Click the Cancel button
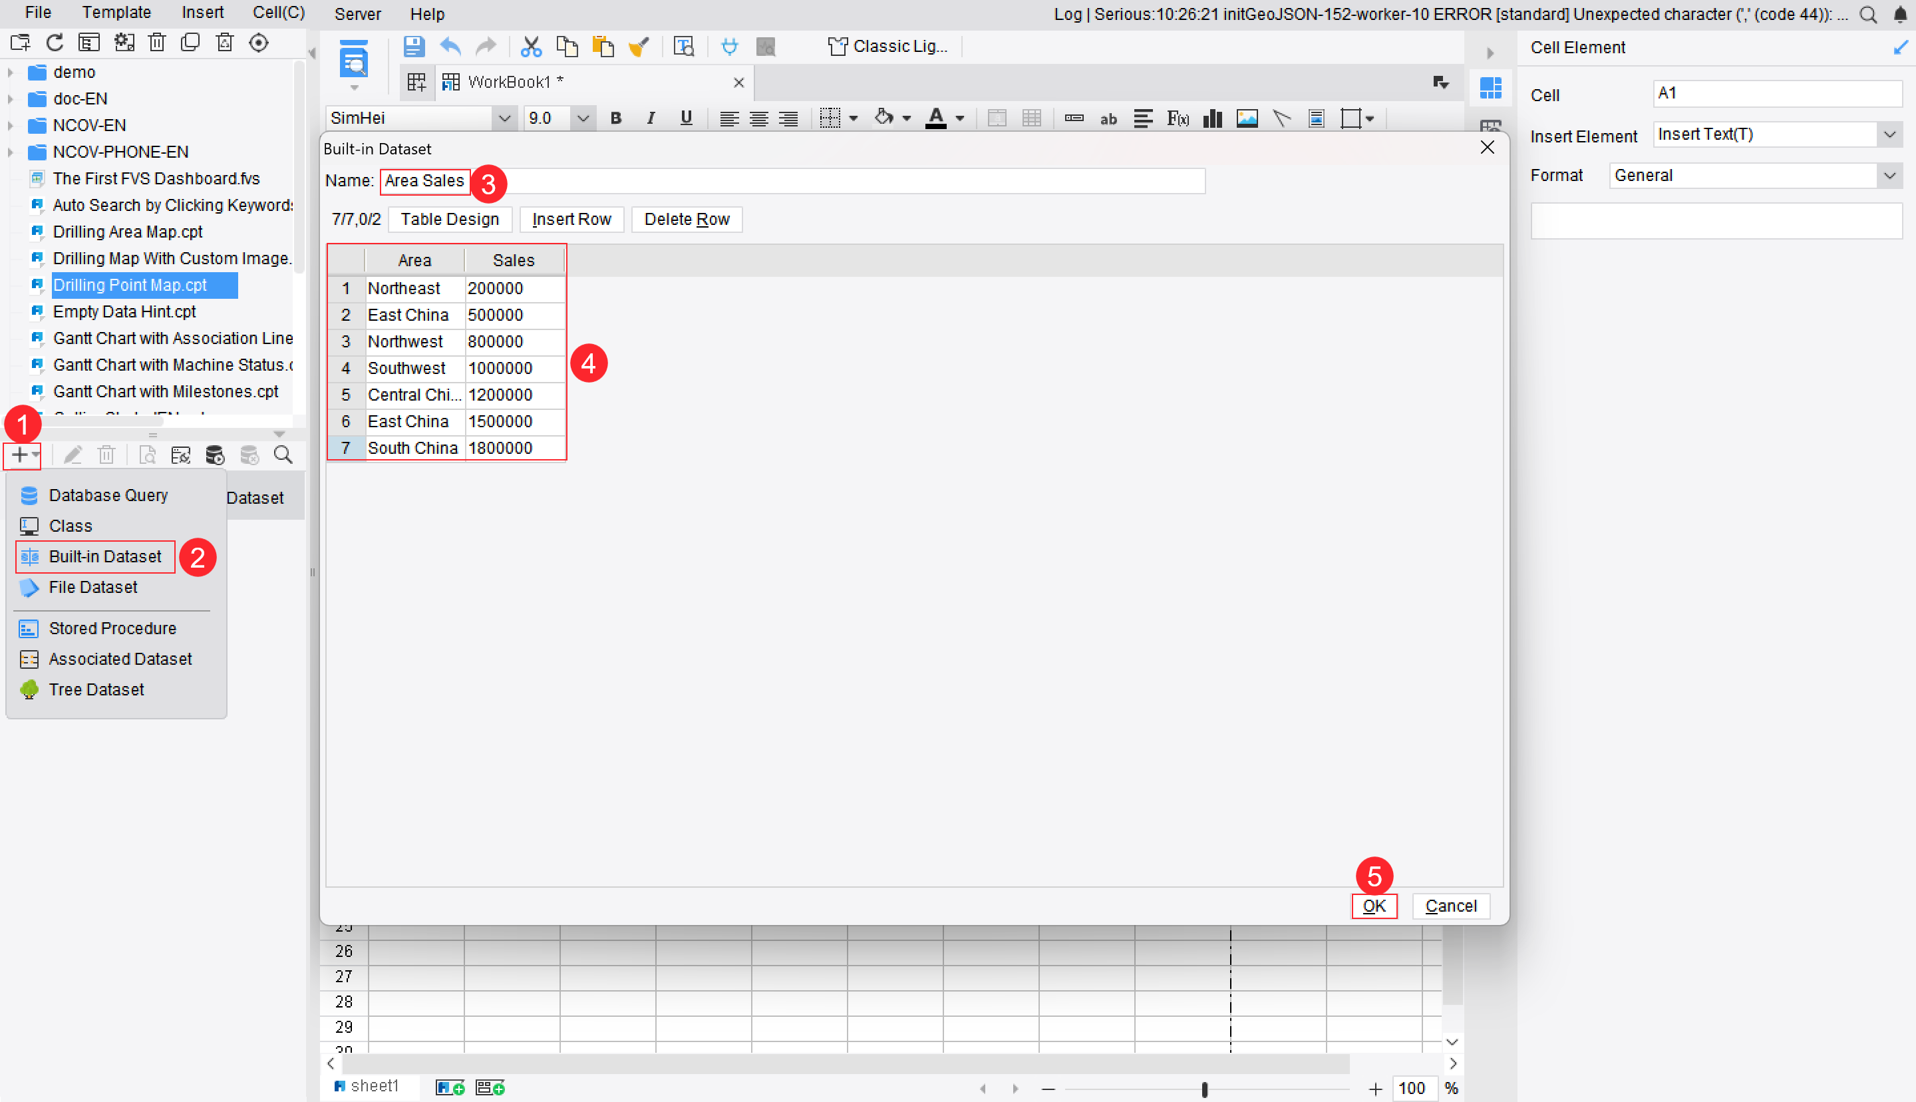This screenshot has height=1102, width=1916. point(1450,906)
